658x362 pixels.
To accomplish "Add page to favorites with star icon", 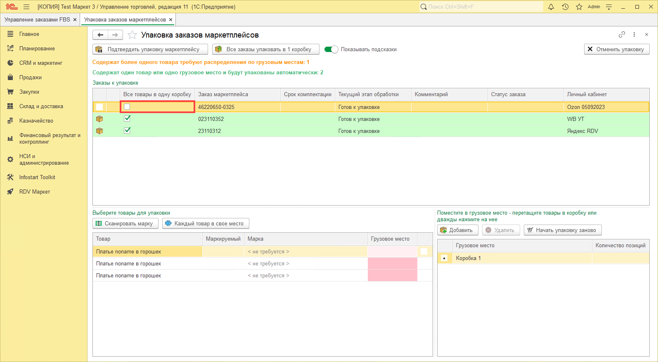I will pos(132,35).
